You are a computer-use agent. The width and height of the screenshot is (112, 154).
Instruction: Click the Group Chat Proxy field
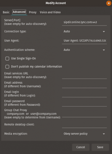[84, 114]
